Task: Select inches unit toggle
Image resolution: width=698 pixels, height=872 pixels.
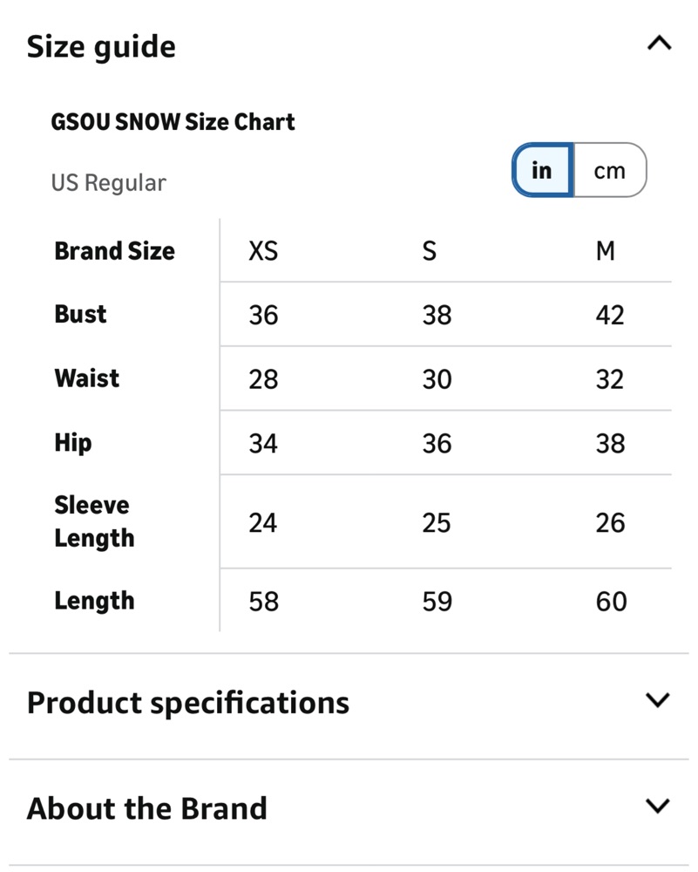Action: click(542, 170)
